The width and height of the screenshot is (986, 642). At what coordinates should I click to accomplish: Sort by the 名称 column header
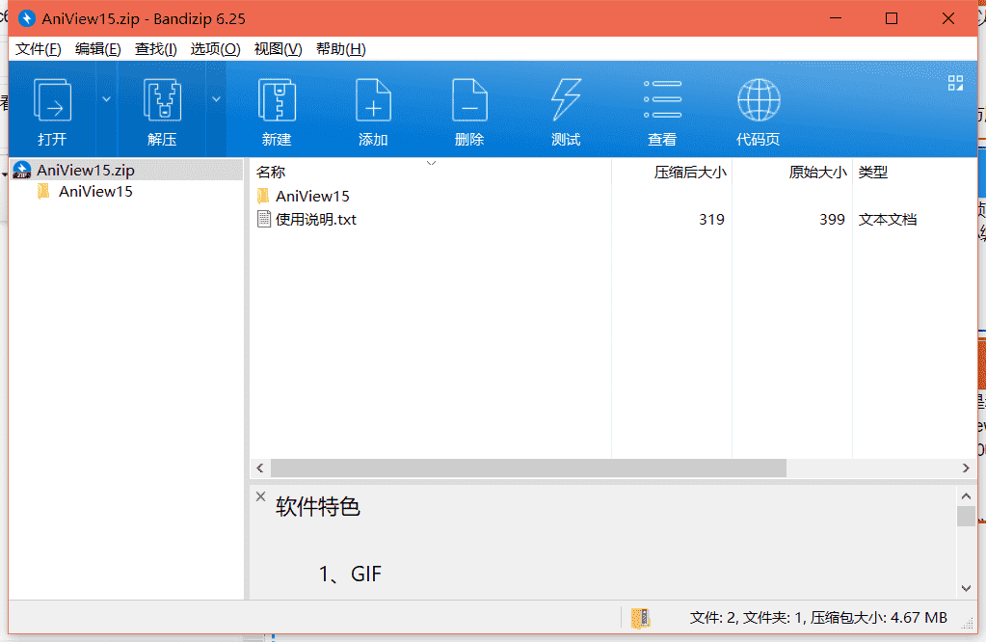point(271,173)
